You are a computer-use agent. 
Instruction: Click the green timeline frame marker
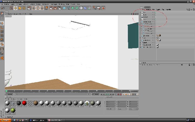point(6,91)
